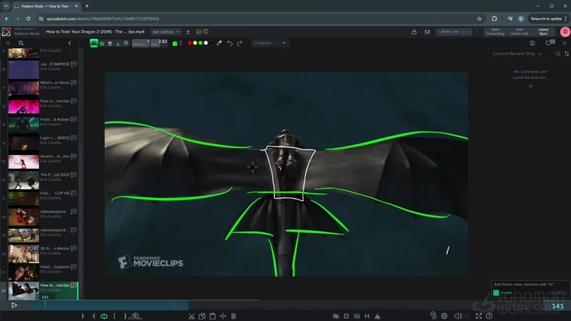Expand the Share Link arrow menu
Screen dimensions: 571x321
(467, 32)
